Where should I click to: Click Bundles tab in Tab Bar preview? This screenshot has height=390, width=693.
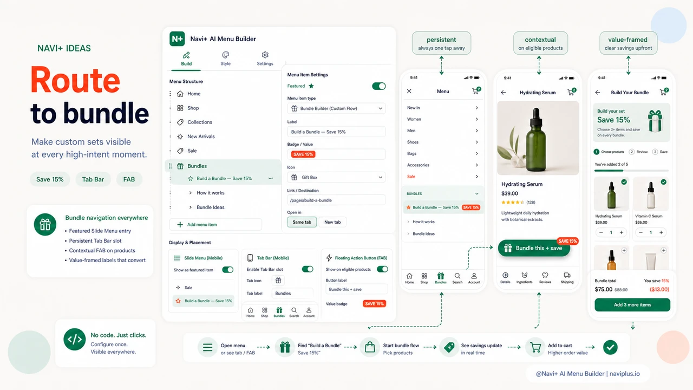coord(279,313)
